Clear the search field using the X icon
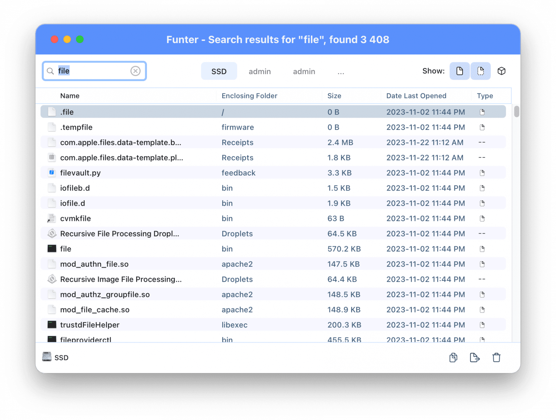Viewport: 556px width, 420px height. 136,71
